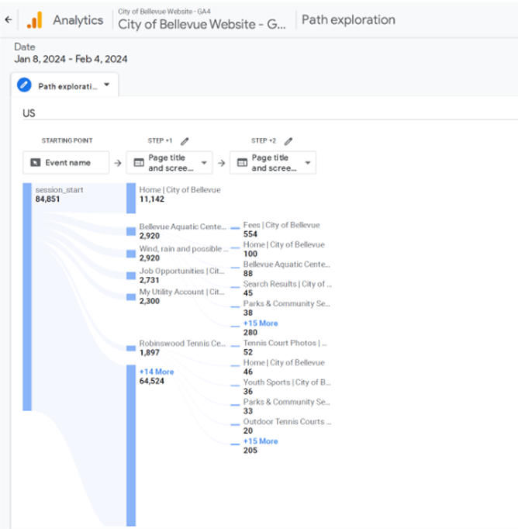
Task: Click the Home | City of Bellevue 100 node
Action: (x=284, y=249)
